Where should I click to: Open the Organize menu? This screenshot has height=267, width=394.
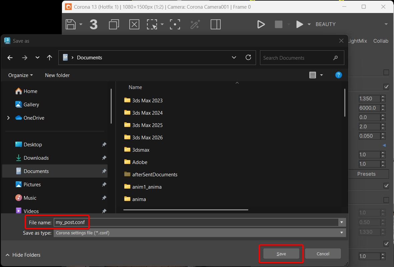click(x=20, y=75)
